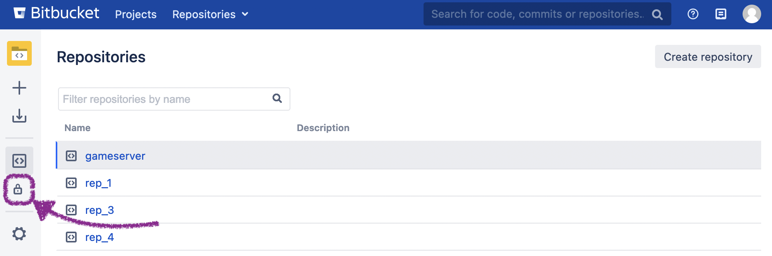Open the gameserver repository link
This screenshot has width=772, height=256.
115,156
